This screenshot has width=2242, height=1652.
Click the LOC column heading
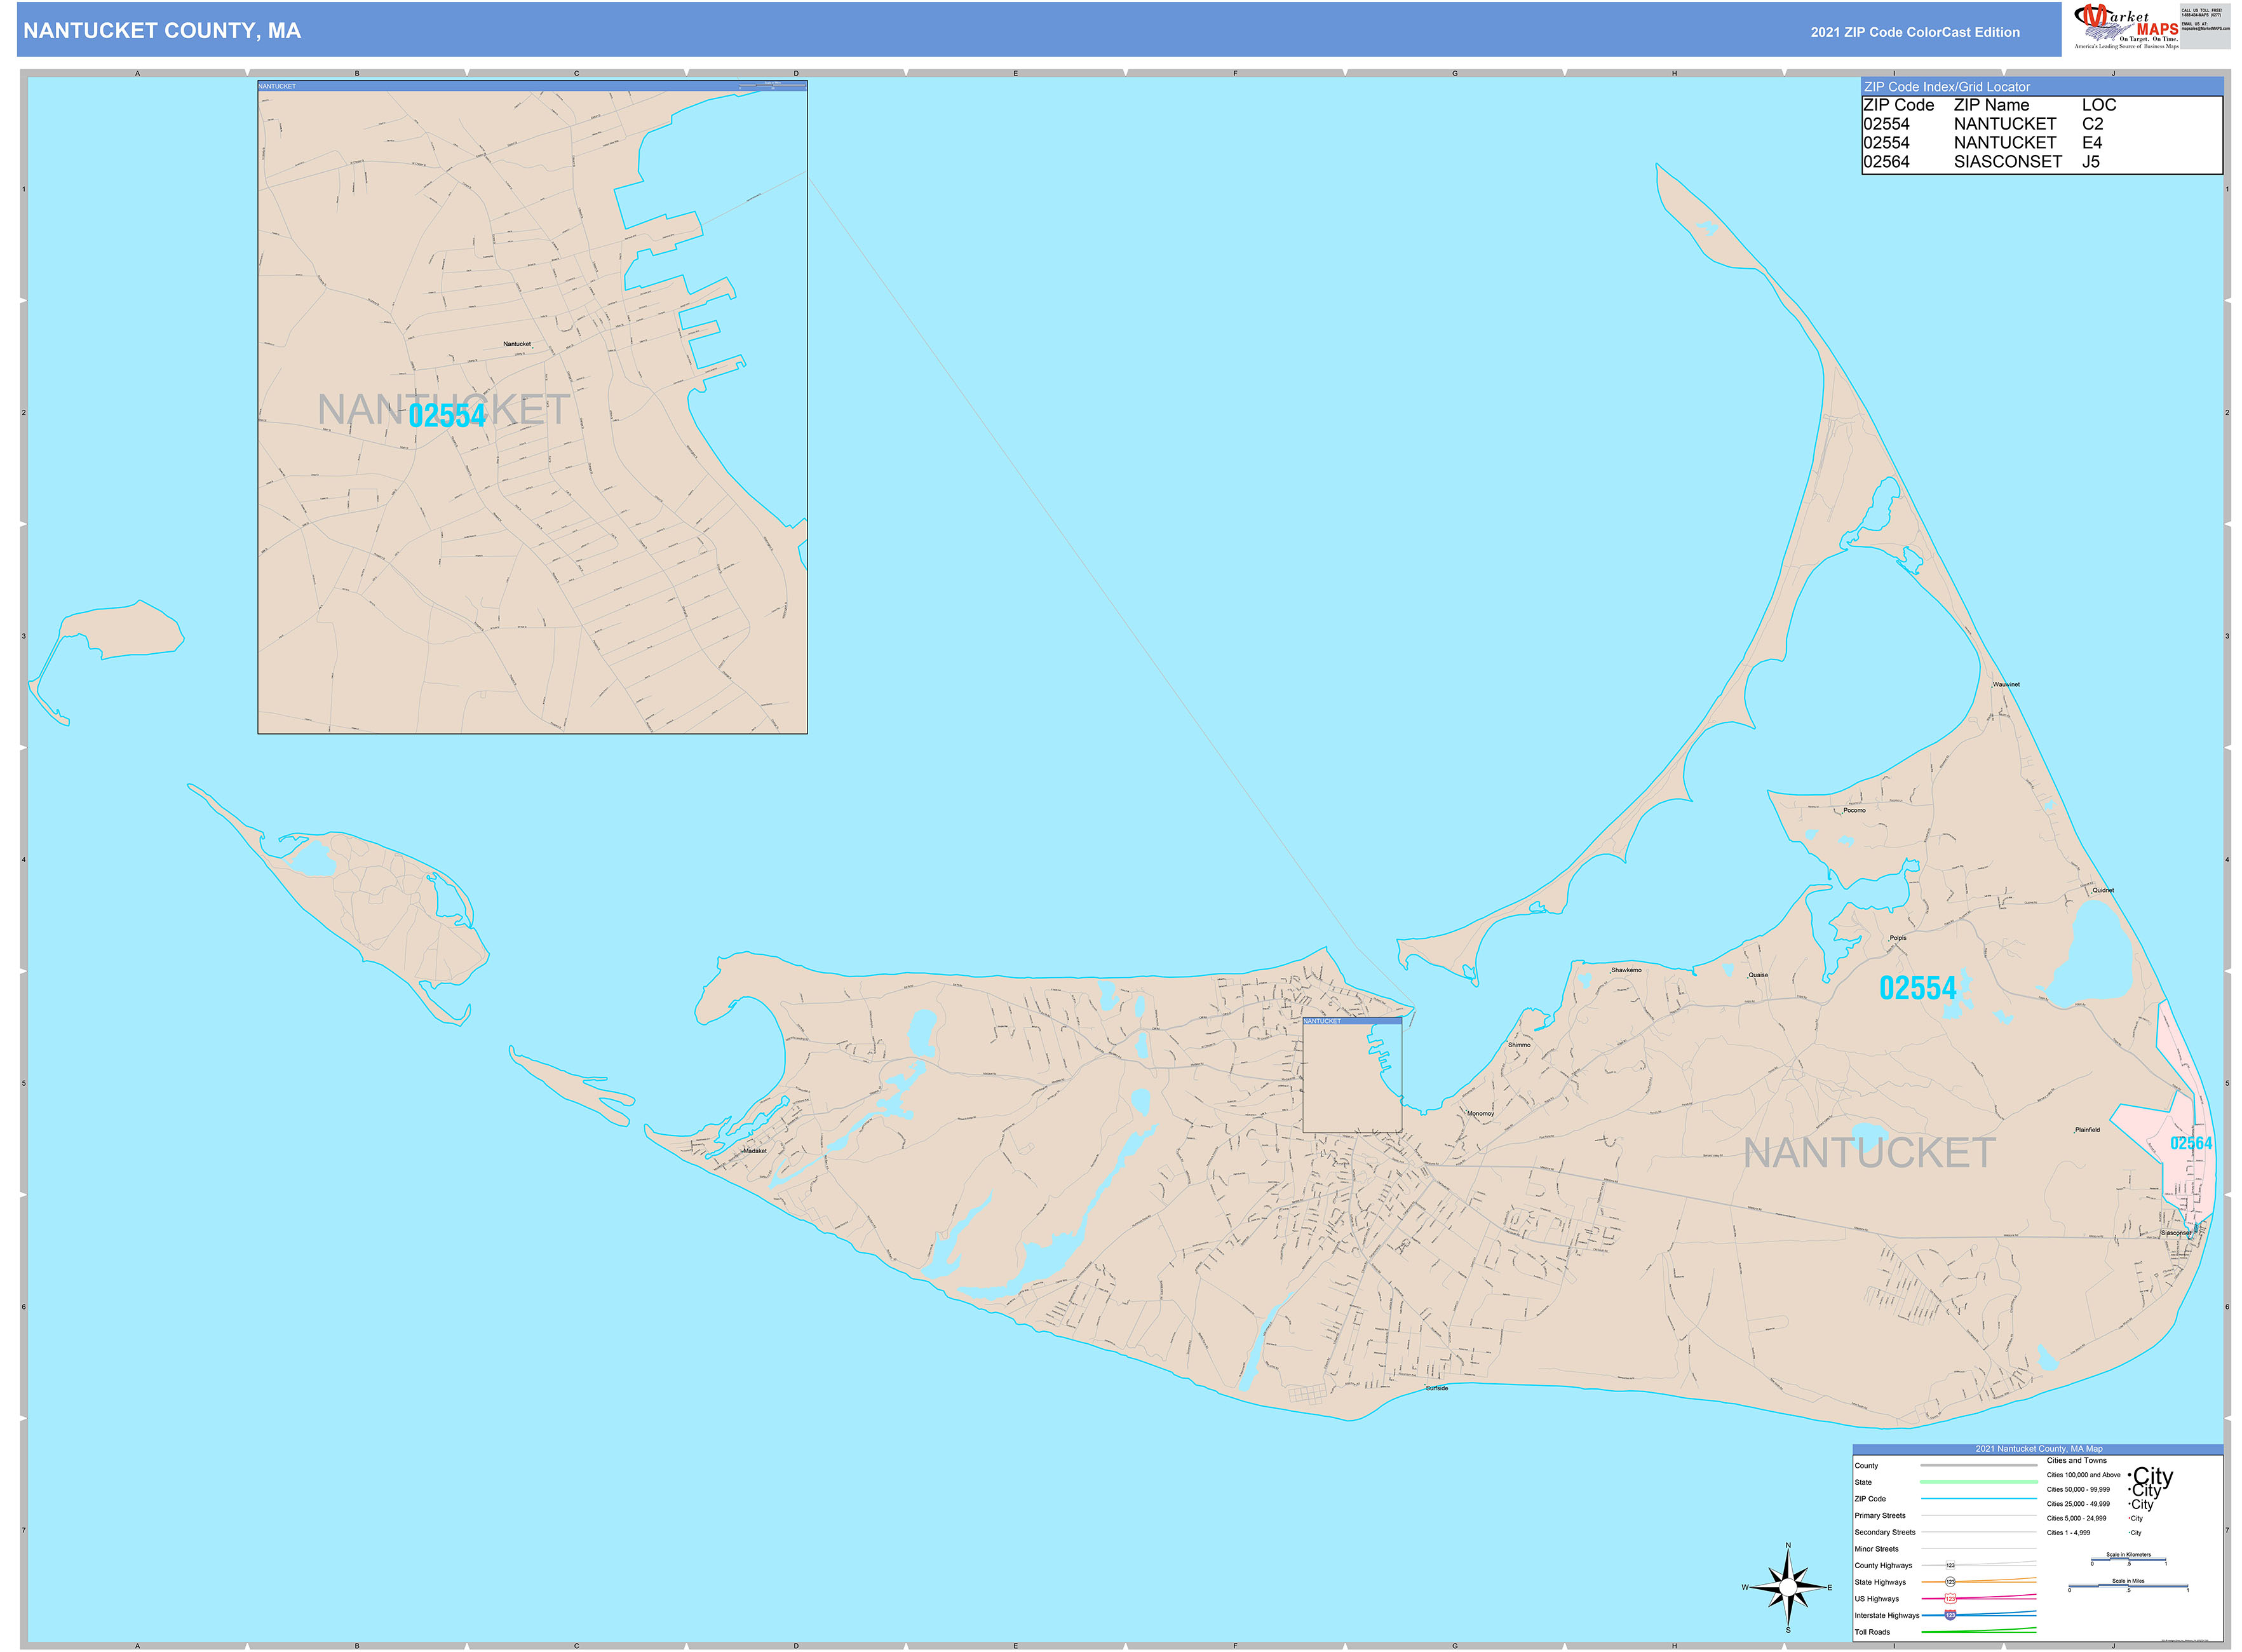(x=2099, y=105)
